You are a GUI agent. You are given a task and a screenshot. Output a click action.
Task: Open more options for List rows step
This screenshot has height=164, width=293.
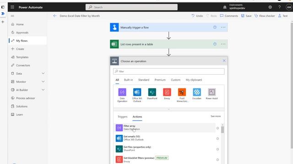pos(223,44)
